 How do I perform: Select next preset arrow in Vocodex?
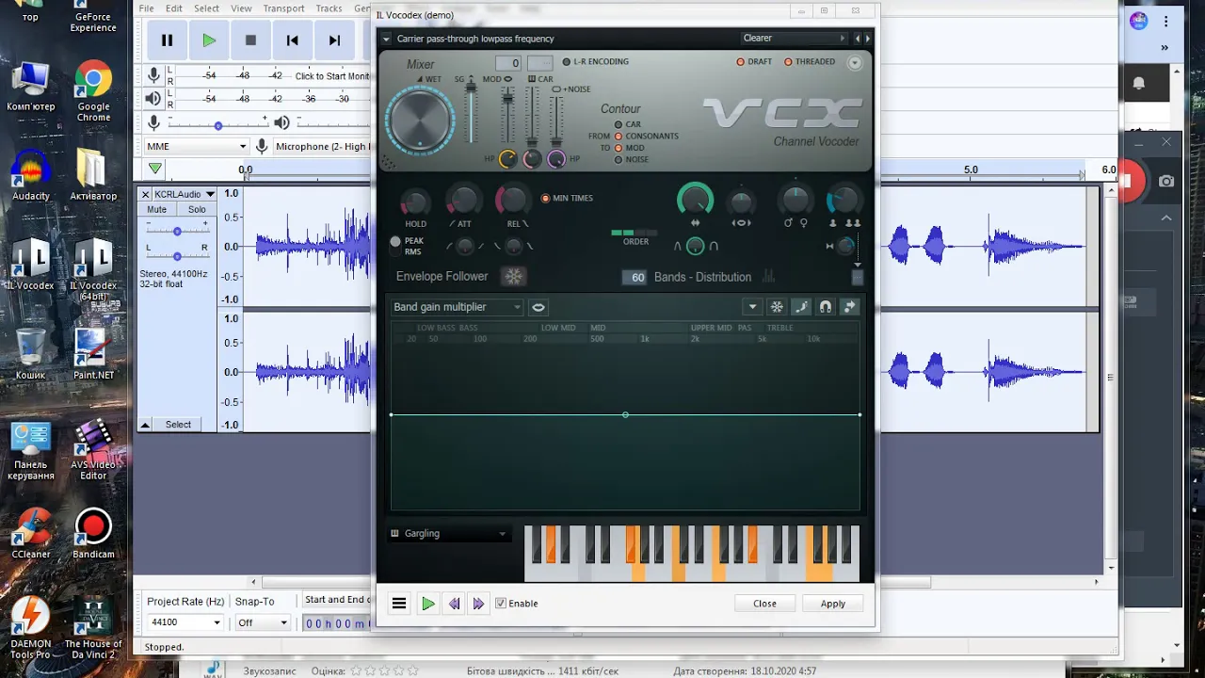click(x=867, y=39)
